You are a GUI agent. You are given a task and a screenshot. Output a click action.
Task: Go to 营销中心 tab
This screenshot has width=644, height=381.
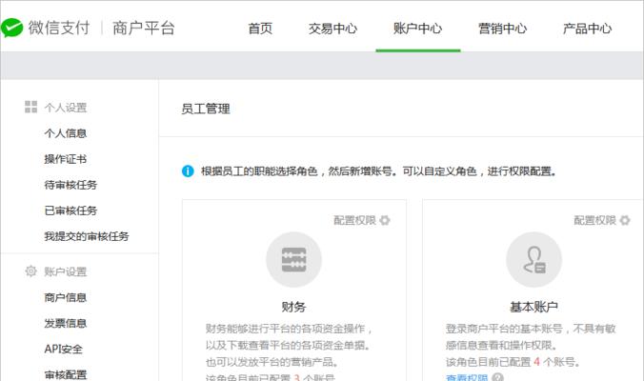tap(502, 29)
